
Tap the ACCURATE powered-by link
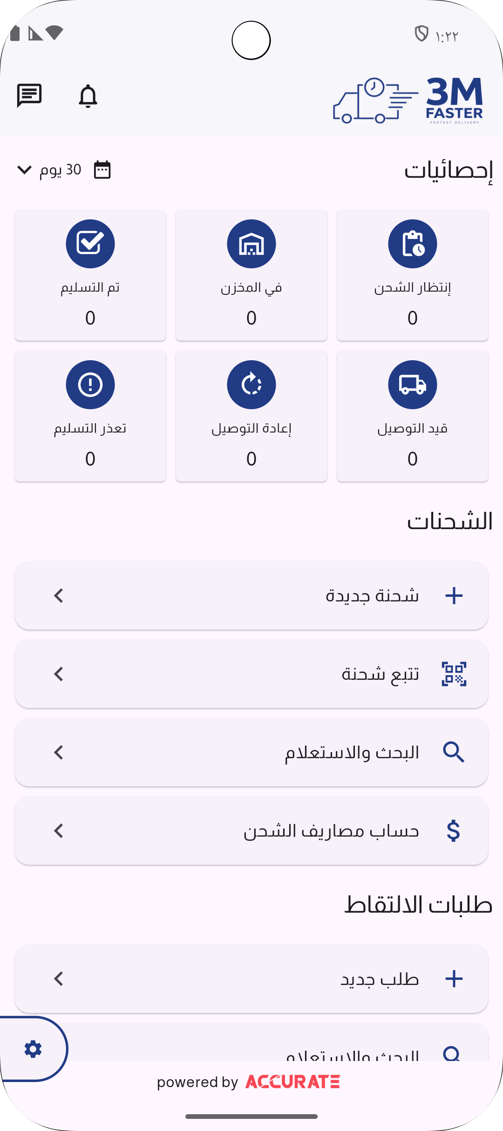click(292, 1082)
